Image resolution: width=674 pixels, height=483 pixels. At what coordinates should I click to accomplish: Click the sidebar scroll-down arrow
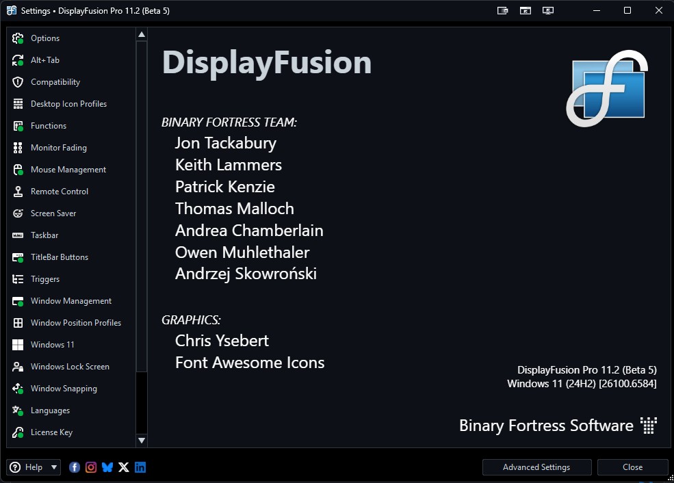click(142, 440)
